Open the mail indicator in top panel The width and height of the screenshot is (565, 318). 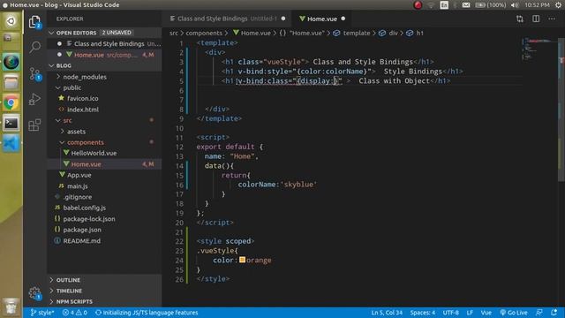pyautogui.click(x=466, y=5)
